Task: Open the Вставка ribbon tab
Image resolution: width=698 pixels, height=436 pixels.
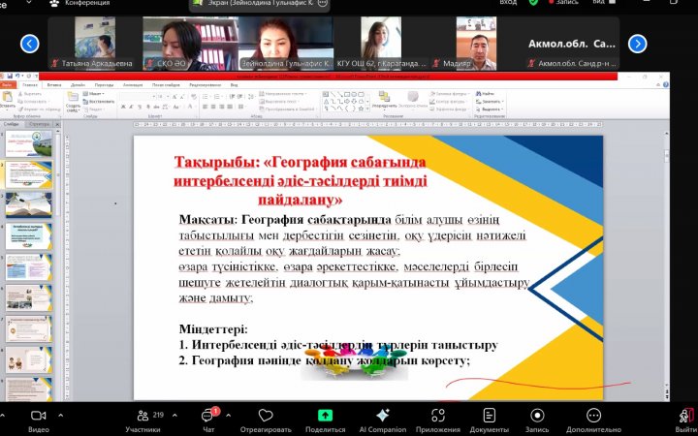Action: [x=54, y=84]
